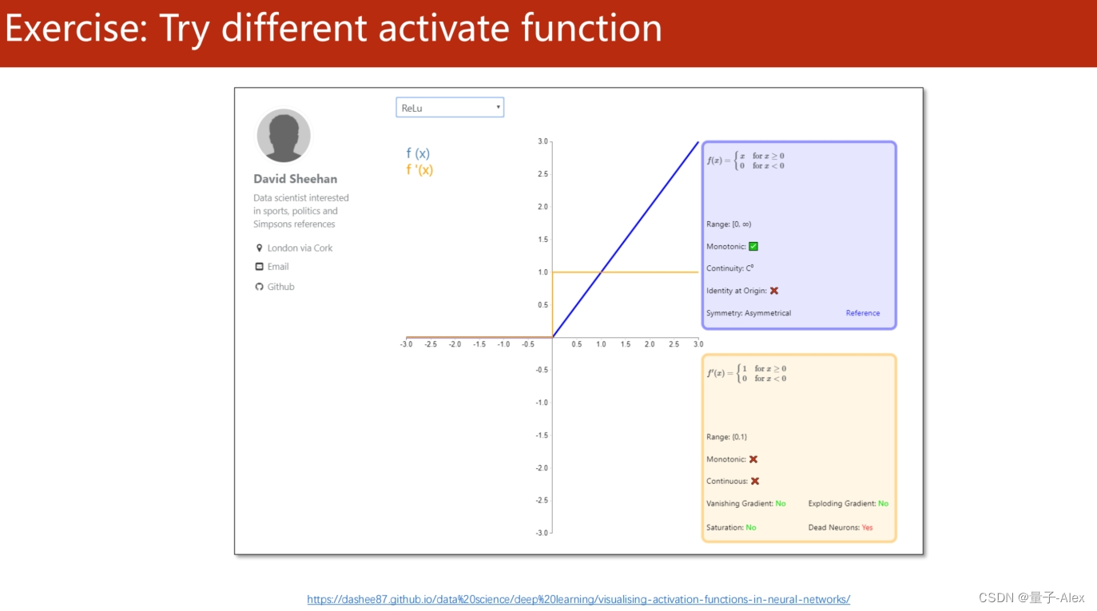1097x611 pixels.
Task: Click the green Monotonic checkmark icon
Action: tap(753, 247)
